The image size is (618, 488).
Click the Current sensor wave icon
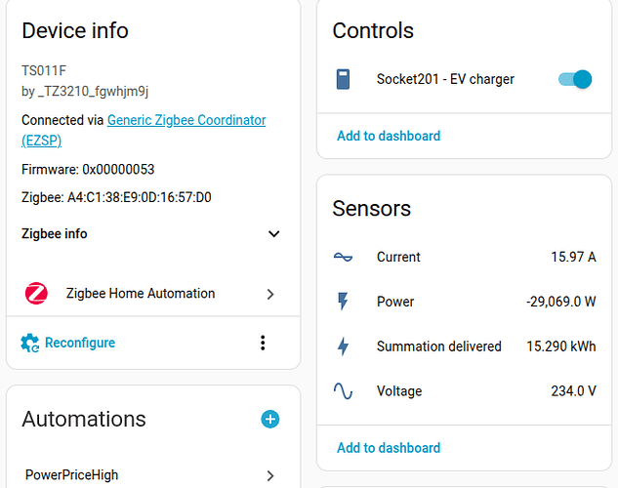343,257
